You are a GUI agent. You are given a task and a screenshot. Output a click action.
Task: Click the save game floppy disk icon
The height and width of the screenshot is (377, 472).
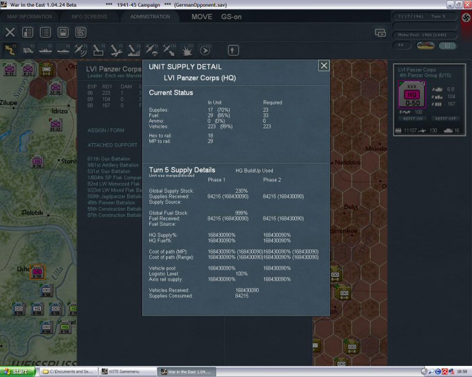(x=63, y=32)
